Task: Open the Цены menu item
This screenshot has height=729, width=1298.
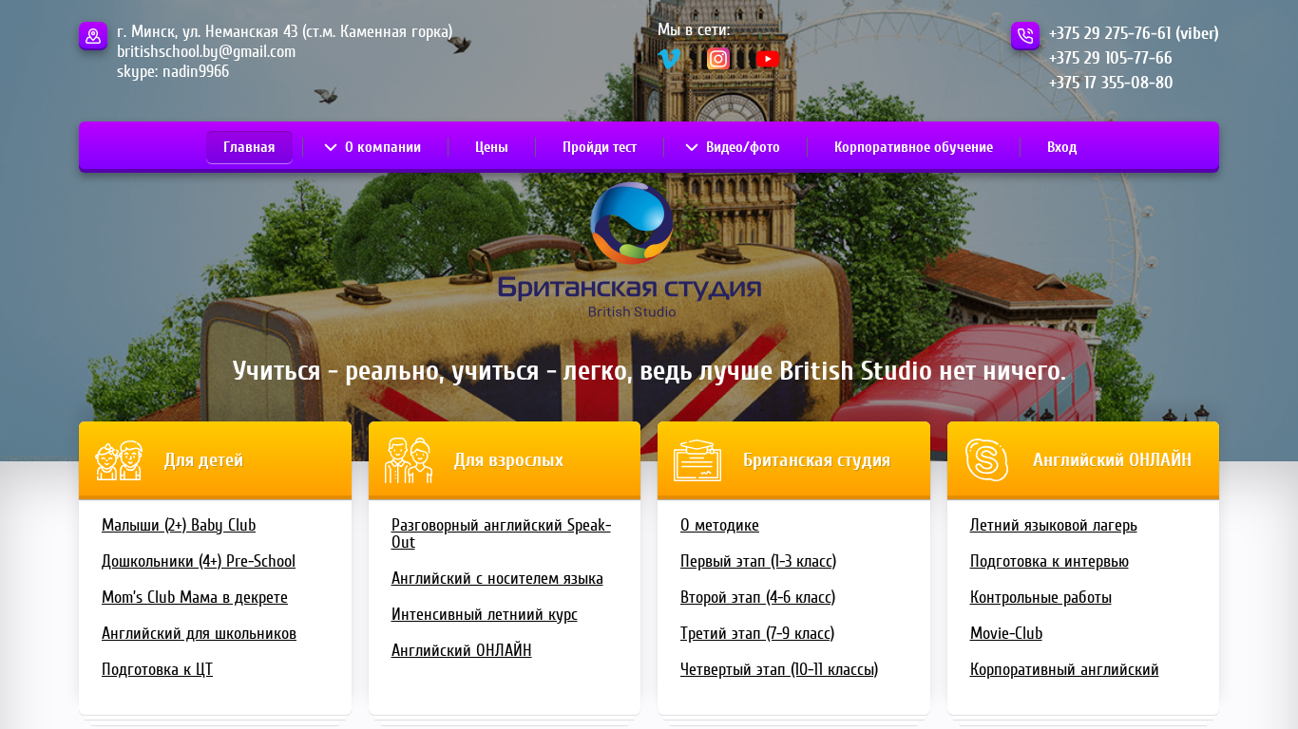Action: point(491,147)
